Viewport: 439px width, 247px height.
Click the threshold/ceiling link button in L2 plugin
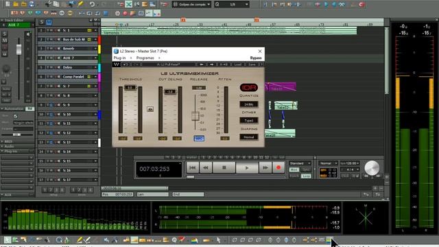tap(150, 109)
